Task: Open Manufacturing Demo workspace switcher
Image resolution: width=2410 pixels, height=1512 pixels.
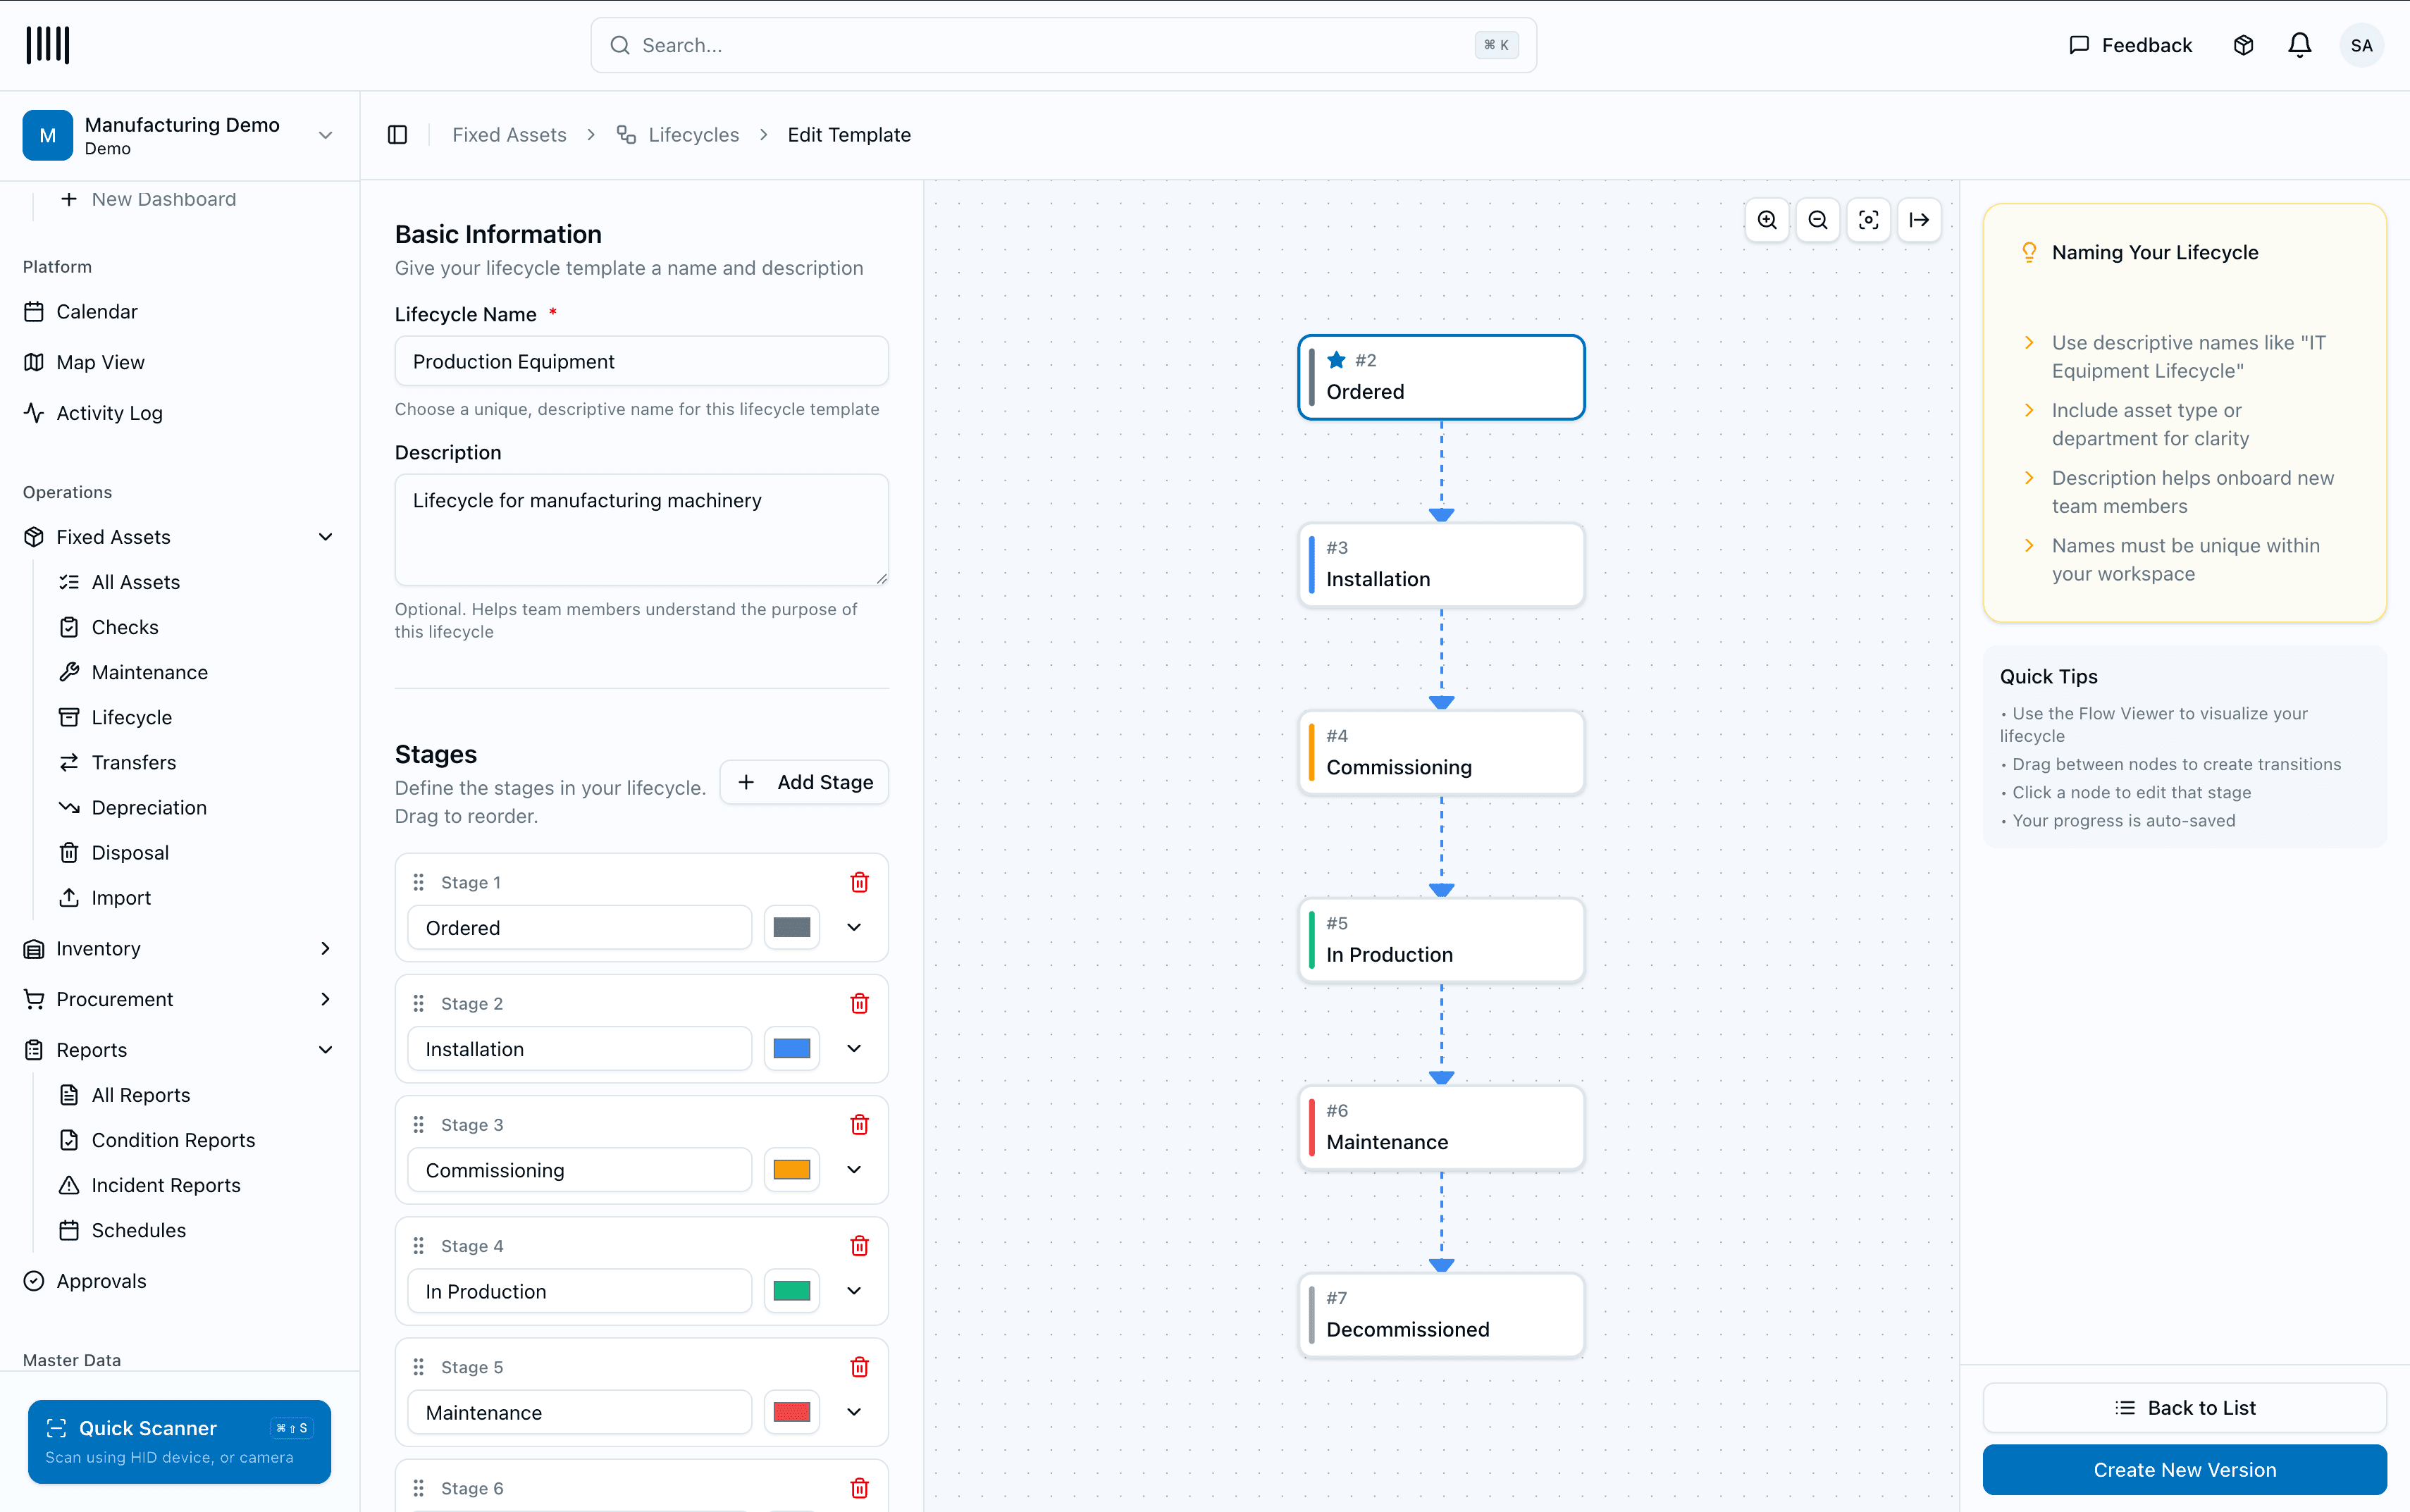Action: (x=325, y=135)
